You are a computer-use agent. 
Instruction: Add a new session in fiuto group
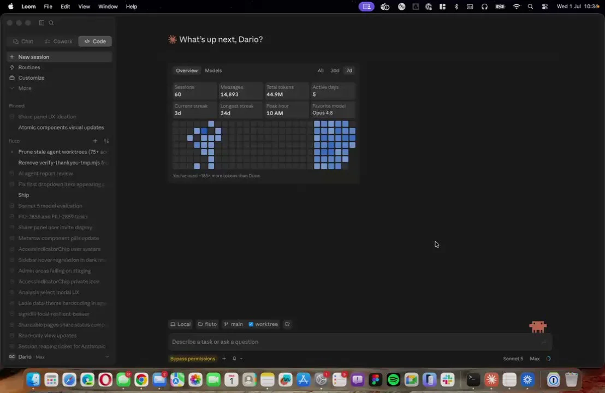(x=95, y=141)
